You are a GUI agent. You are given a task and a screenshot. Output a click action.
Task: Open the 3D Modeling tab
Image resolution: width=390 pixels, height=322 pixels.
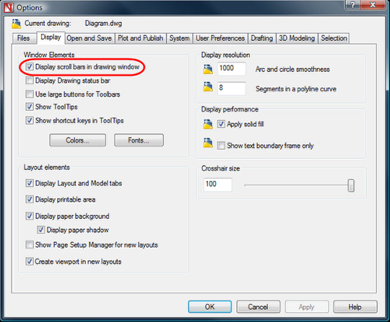(x=297, y=38)
